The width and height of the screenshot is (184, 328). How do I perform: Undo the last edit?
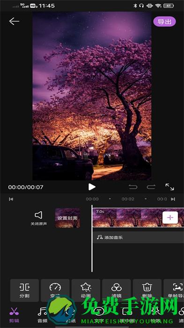tap(133, 187)
